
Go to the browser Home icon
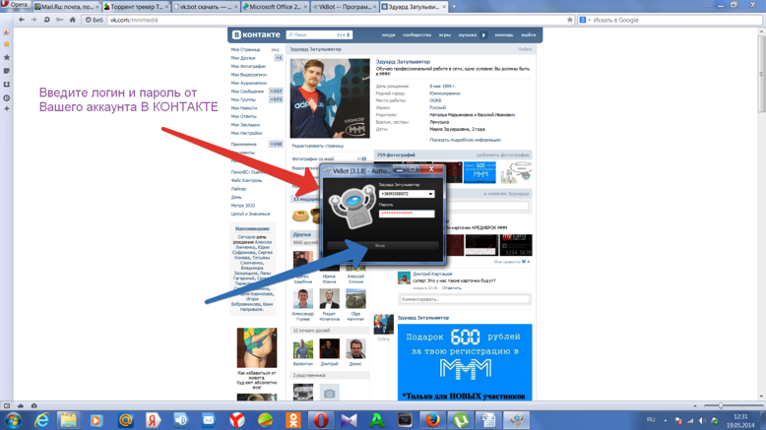73,20
